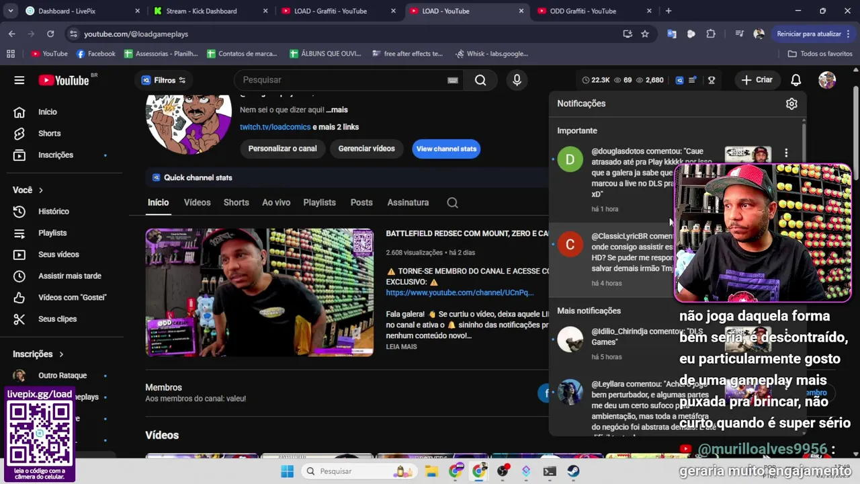This screenshot has width=860, height=484.
Task: Expand channel description with ...mais
Action: 337,110
